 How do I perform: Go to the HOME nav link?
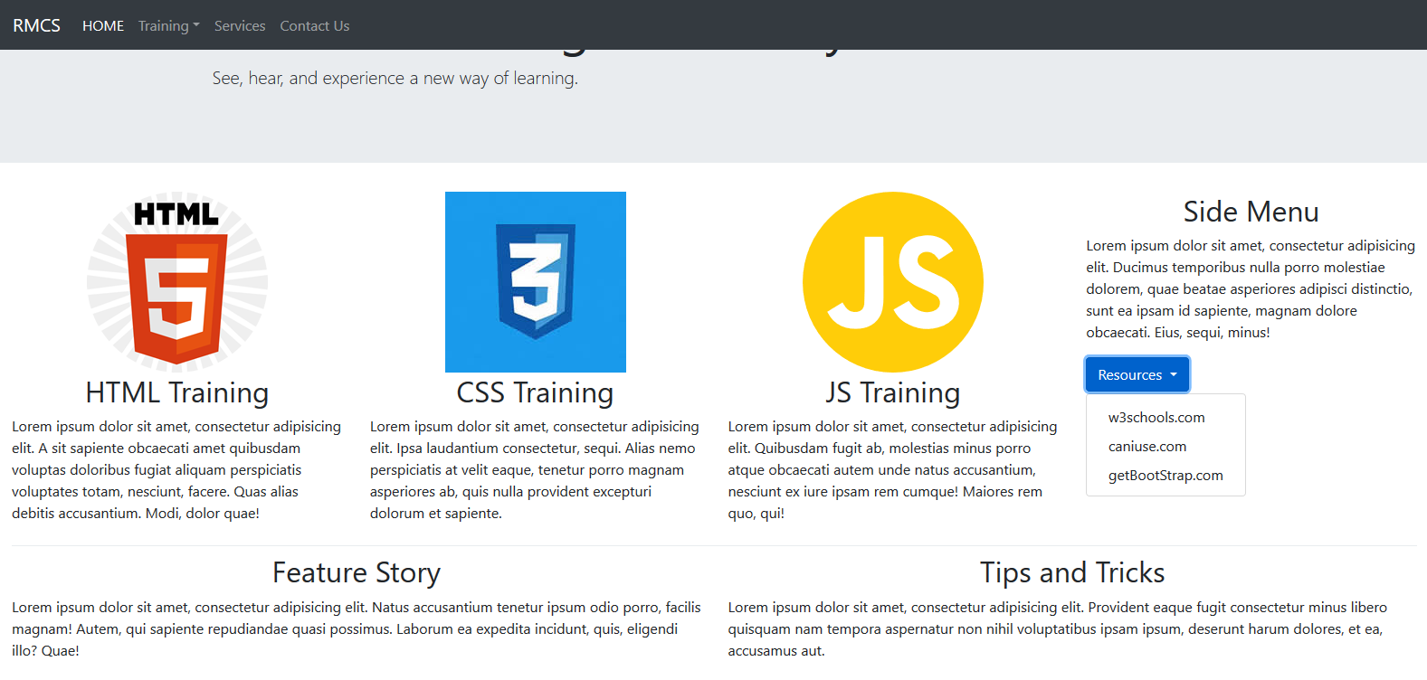click(103, 26)
